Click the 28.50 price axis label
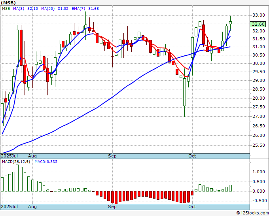This screenshot has height=216, width=269. click(259, 89)
